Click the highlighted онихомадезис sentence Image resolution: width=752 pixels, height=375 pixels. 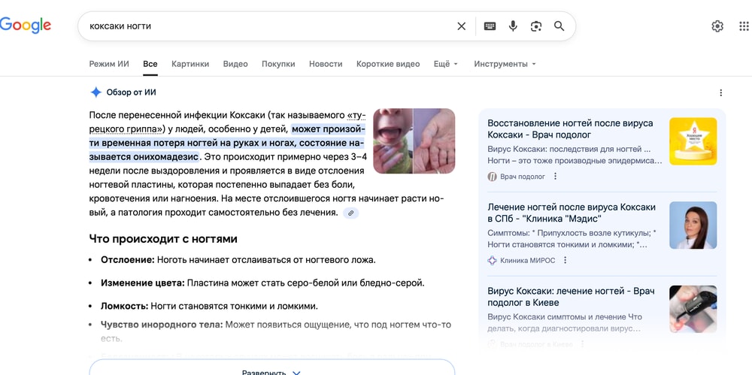227,143
